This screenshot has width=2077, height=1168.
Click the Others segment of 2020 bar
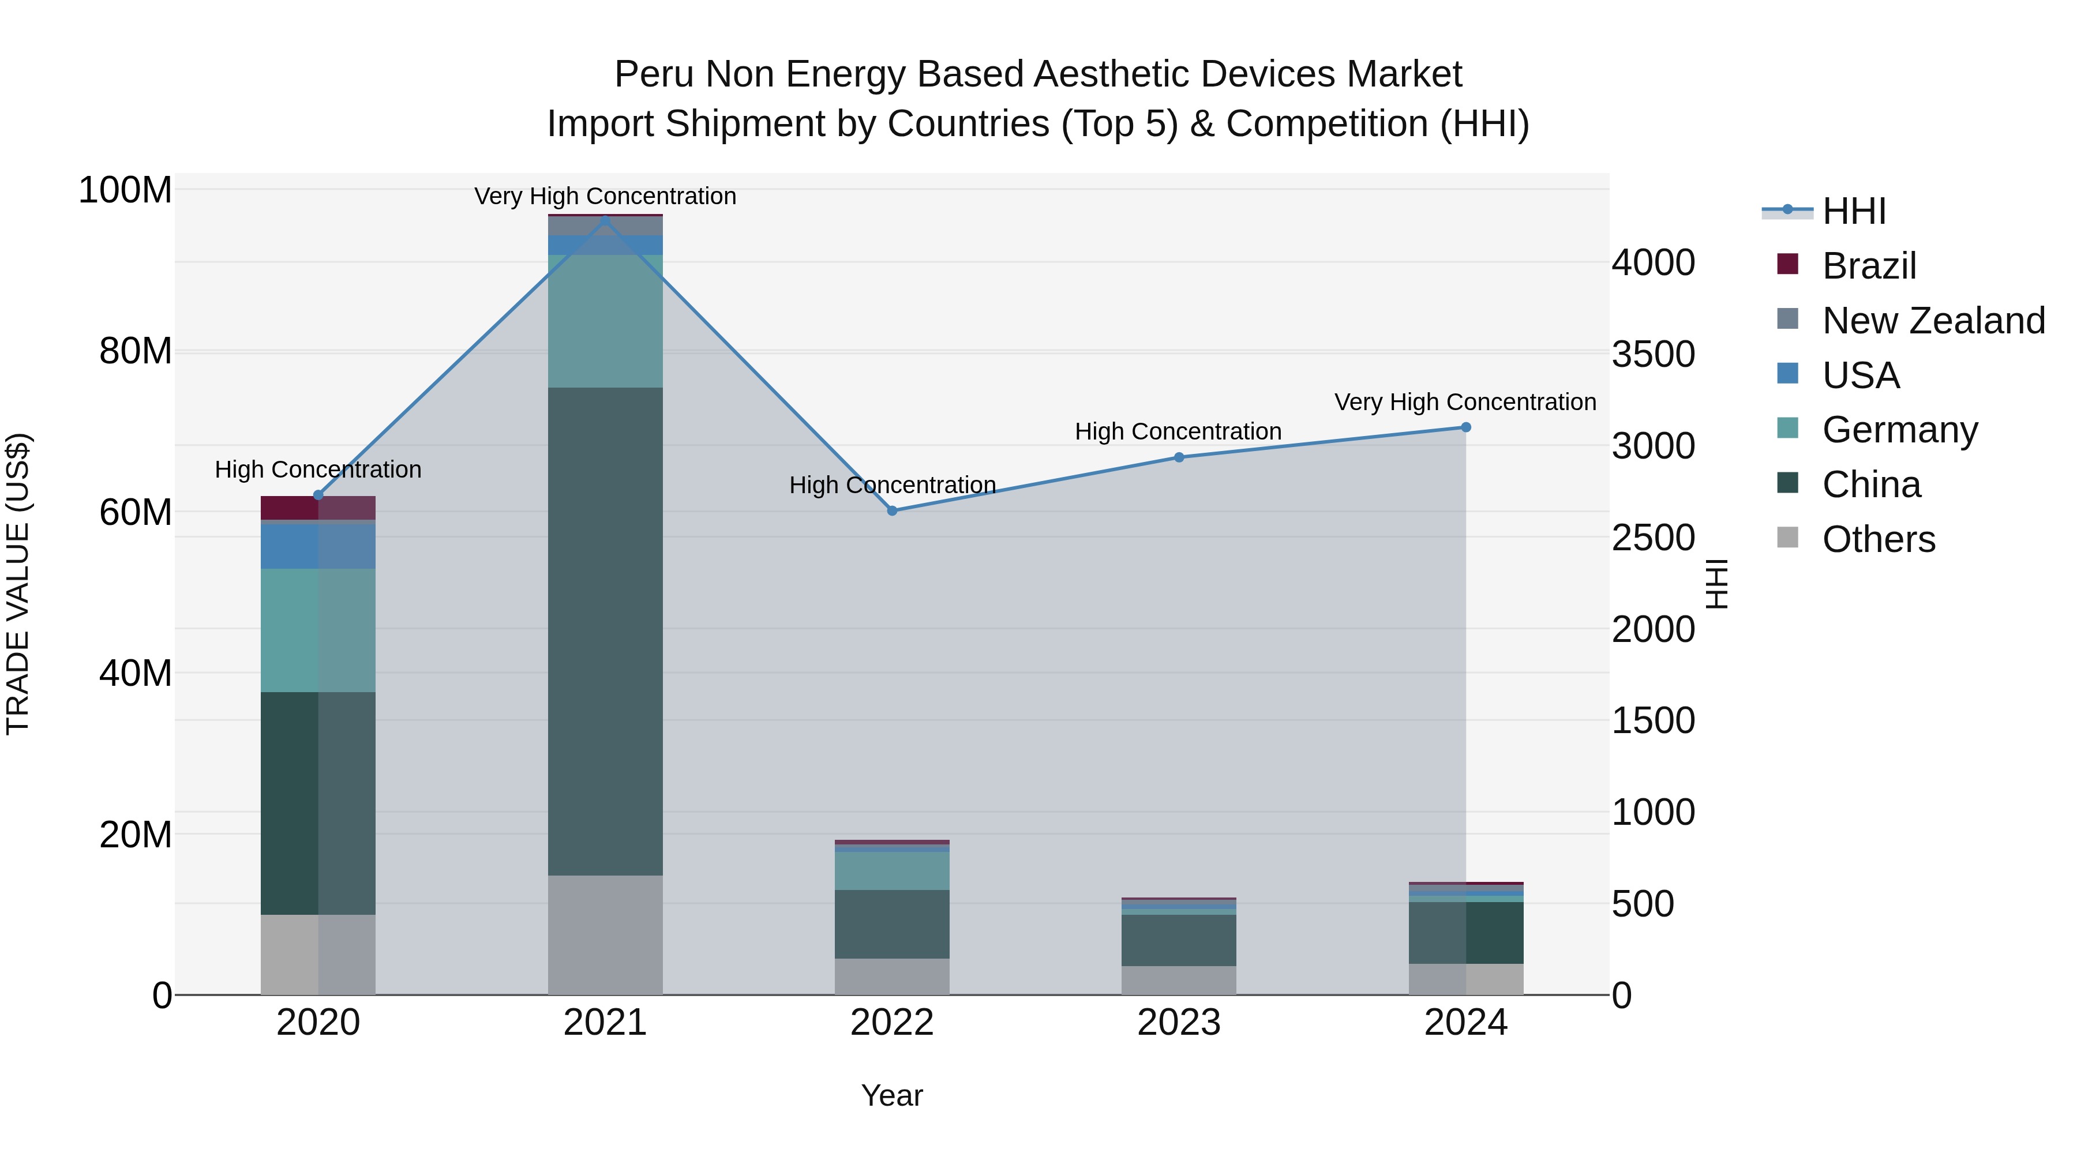point(318,955)
